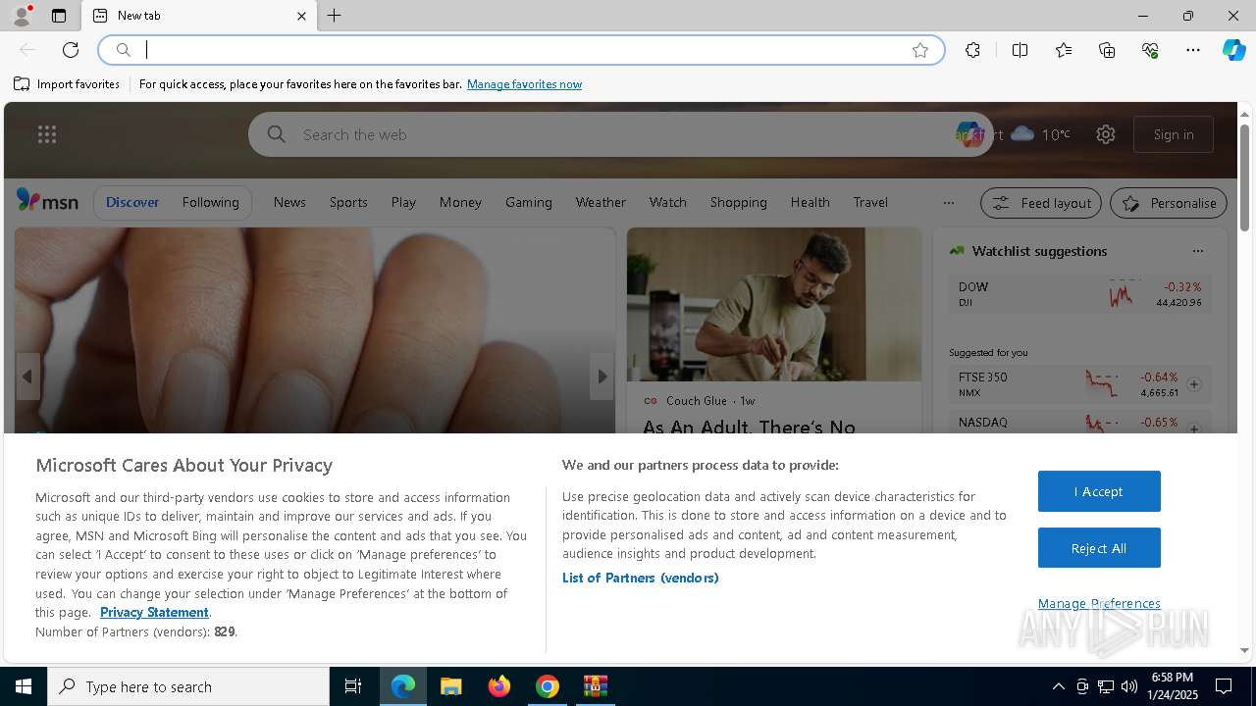This screenshot has height=706, width=1256.
Task: Open the DOW stock row
Action: pos(1079,294)
